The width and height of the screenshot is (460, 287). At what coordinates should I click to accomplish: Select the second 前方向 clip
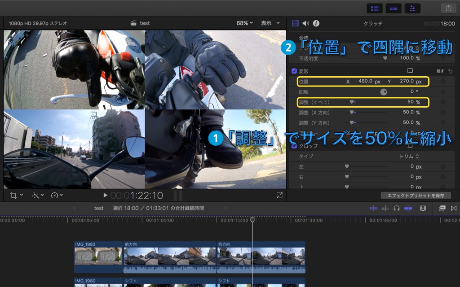point(261,257)
